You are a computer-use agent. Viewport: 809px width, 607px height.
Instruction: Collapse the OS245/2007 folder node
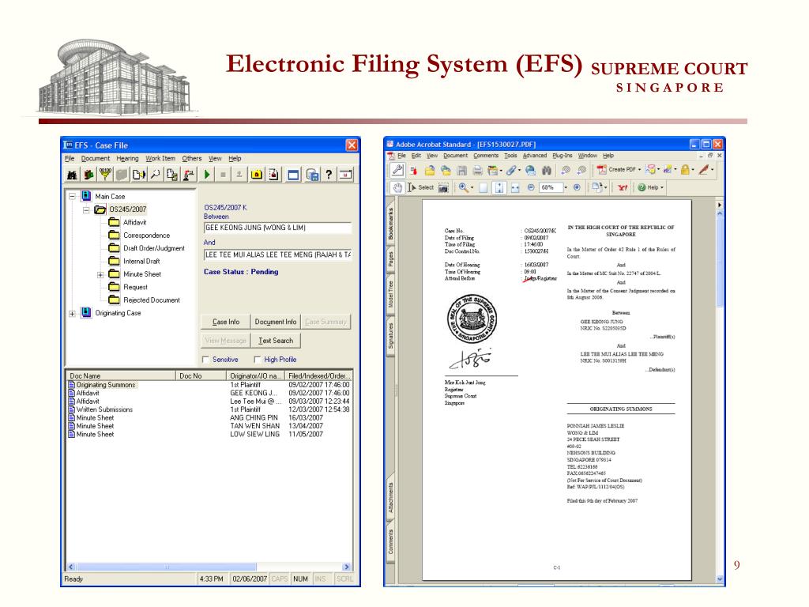(86, 209)
